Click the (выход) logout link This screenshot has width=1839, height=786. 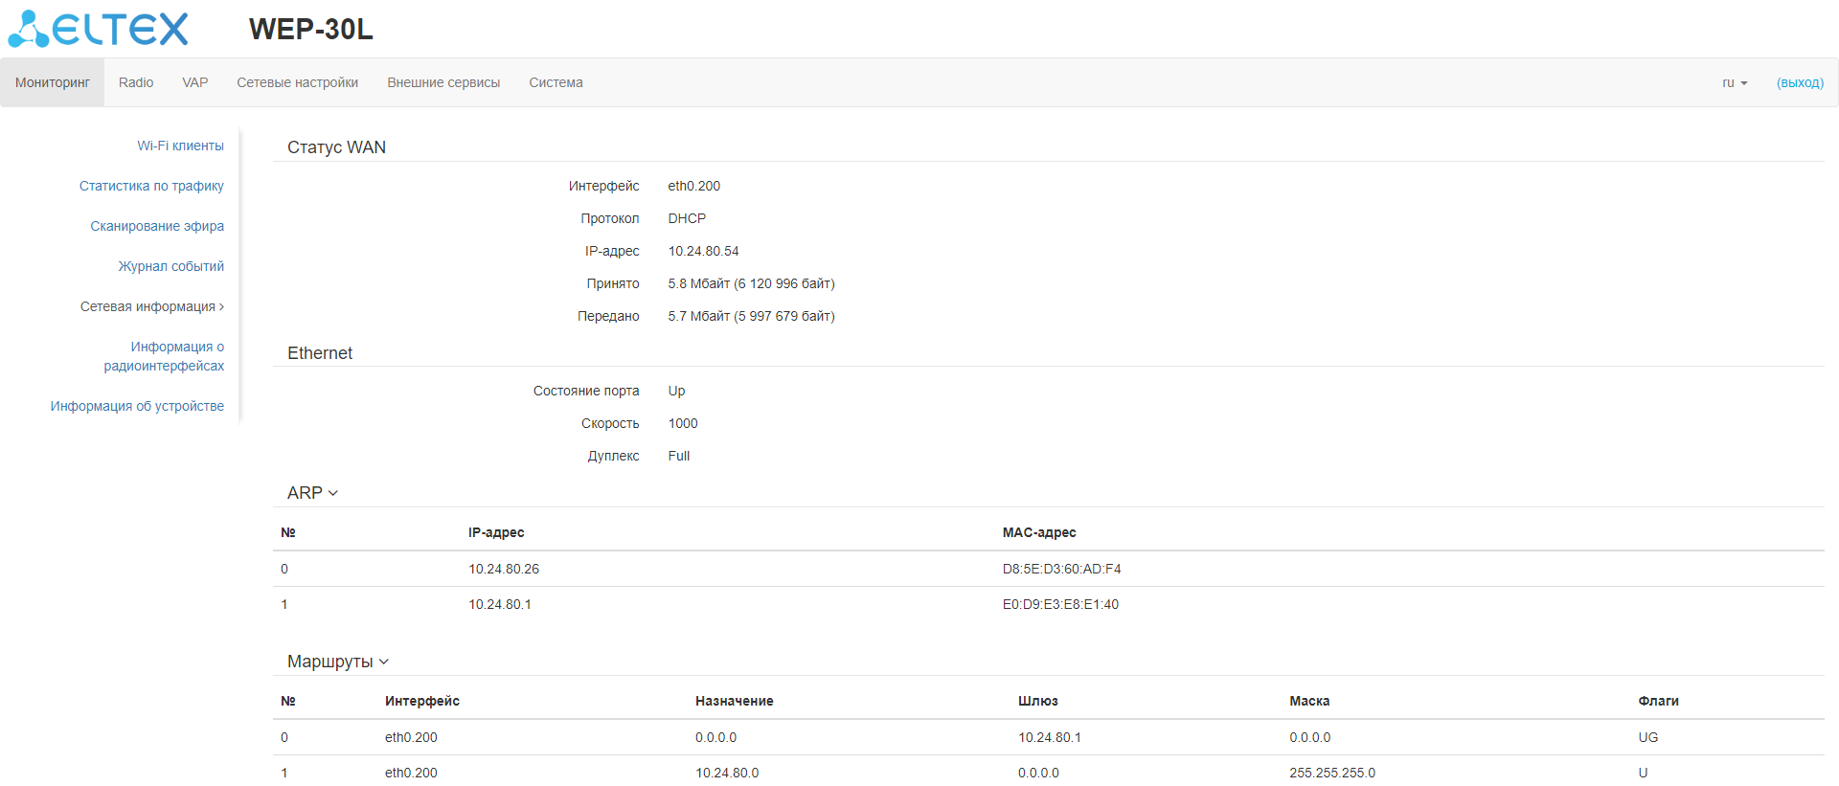tap(1800, 82)
